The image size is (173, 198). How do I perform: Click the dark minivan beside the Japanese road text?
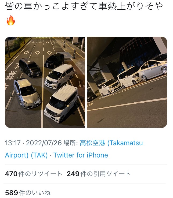click(30, 68)
